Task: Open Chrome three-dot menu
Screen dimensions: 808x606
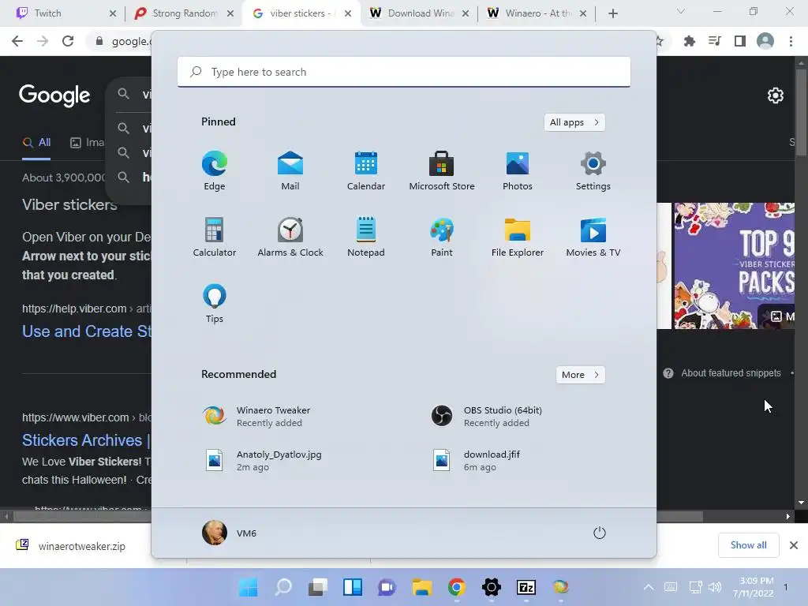Action: click(x=791, y=41)
